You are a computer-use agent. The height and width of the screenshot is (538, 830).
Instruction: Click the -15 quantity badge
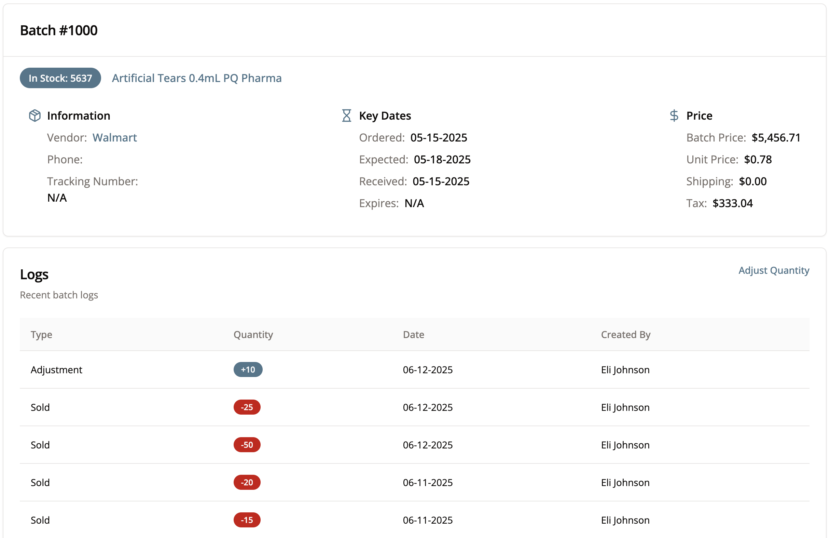click(x=247, y=520)
